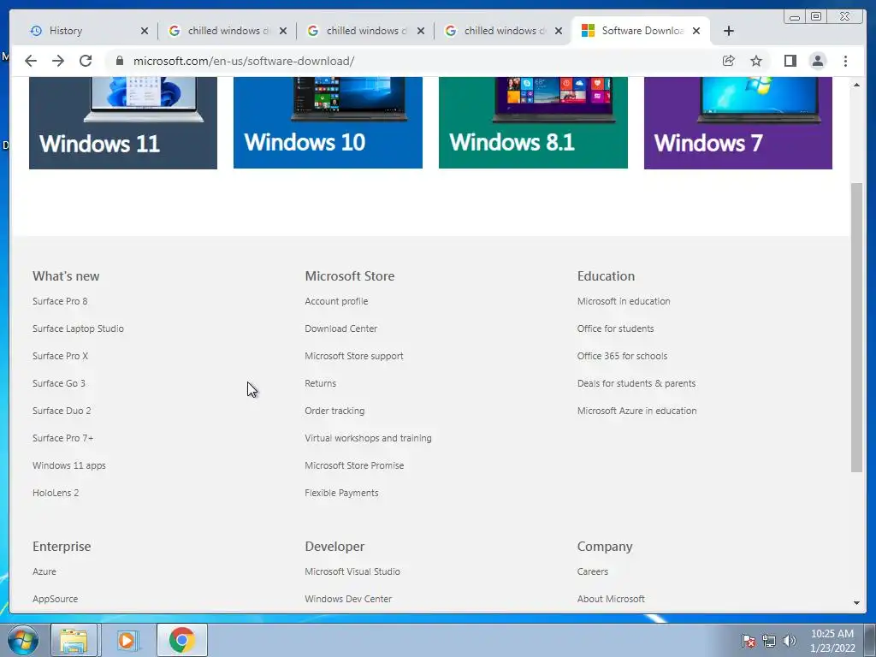Open the Surface Go 3 link
The height and width of the screenshot is (657, 876).
[59, 383]
